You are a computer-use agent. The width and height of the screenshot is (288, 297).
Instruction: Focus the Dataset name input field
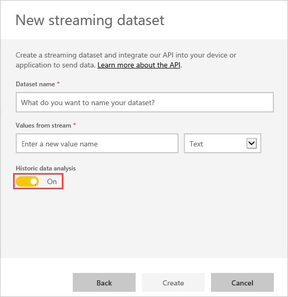coord(145,102)
